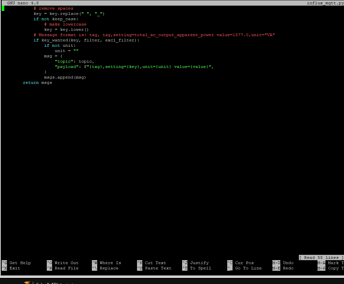Click the 'return msgs' line
The height and width of the screenshot is (284, 344).
37,83
